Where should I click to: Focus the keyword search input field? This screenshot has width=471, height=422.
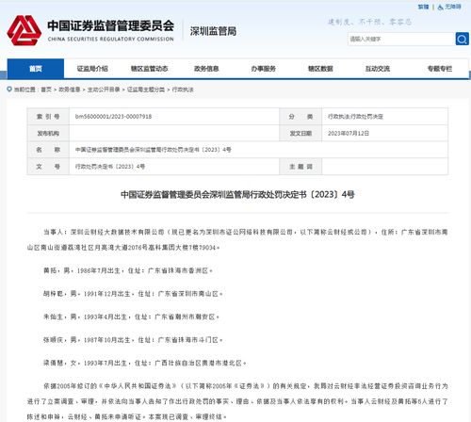(401, 39)
